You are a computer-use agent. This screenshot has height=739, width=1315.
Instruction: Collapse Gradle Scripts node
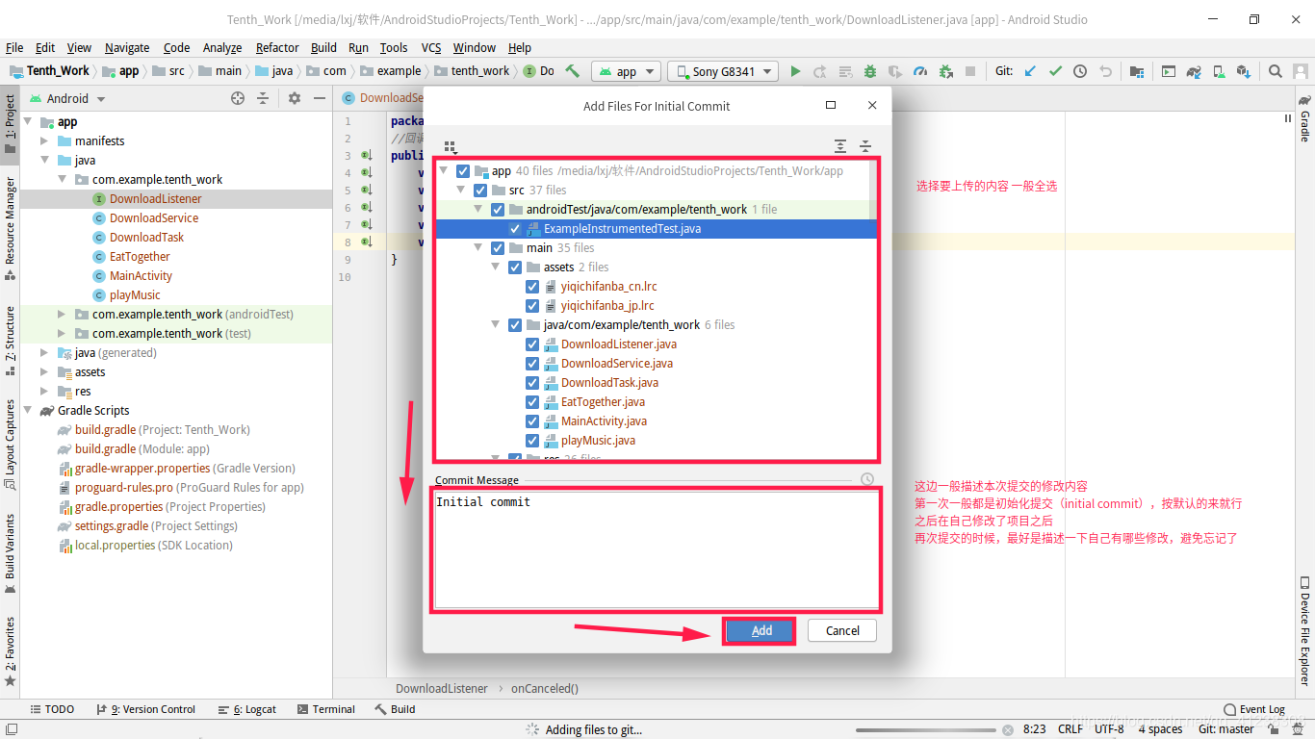pyautogui.click(x=27, y=411)
